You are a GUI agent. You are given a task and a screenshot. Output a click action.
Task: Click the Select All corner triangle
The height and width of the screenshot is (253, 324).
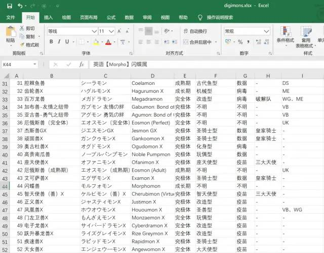point(7,76)
